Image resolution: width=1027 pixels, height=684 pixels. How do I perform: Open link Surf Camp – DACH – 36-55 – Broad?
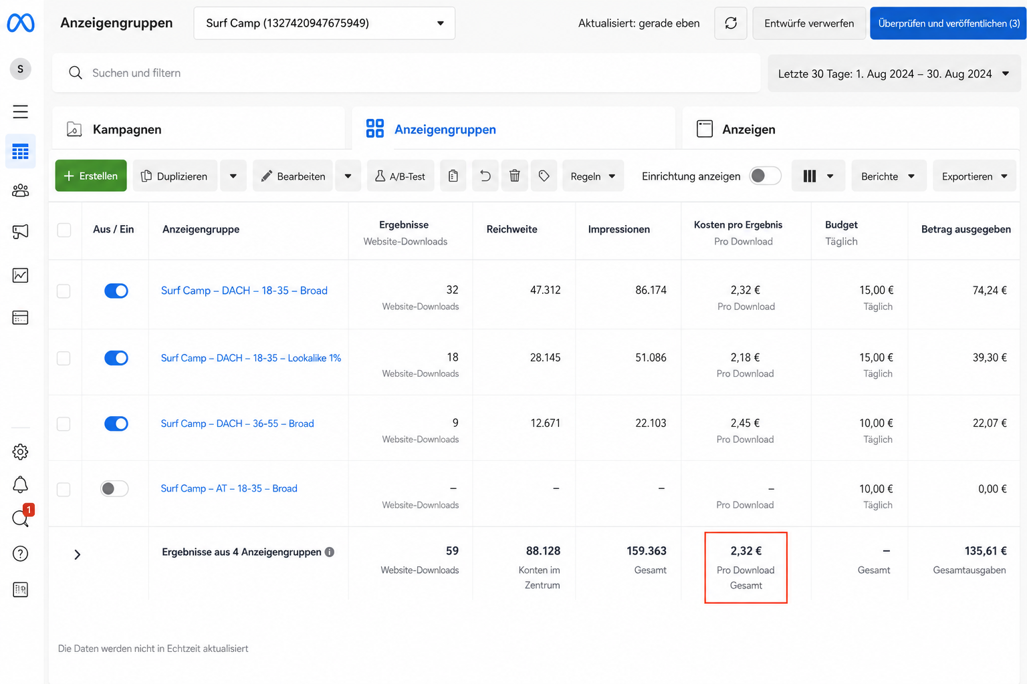[x=237, y=423]
